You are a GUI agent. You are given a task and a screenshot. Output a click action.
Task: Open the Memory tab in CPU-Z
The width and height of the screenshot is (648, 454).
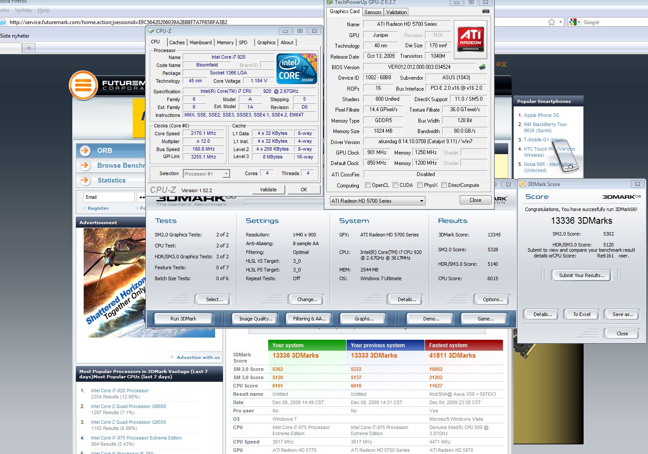(225, 42)
